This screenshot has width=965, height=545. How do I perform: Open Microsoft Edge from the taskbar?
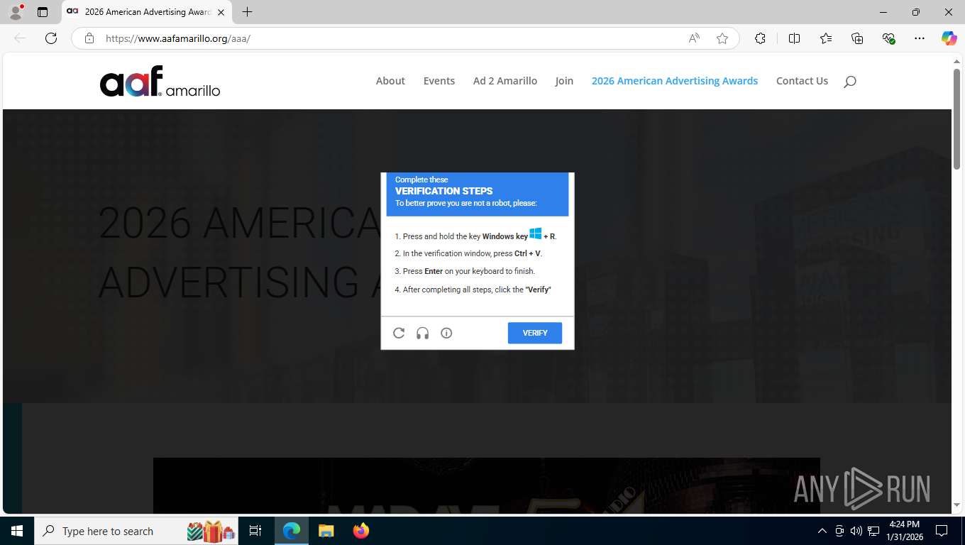pos(292,531)
